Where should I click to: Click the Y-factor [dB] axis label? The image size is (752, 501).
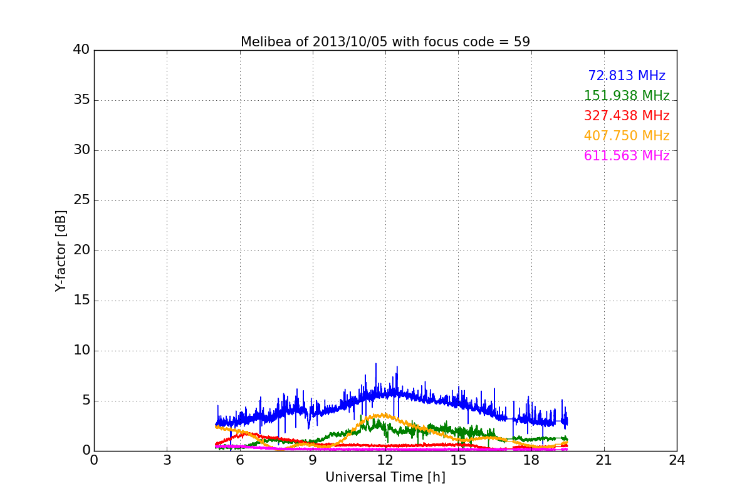click(61, 250)
